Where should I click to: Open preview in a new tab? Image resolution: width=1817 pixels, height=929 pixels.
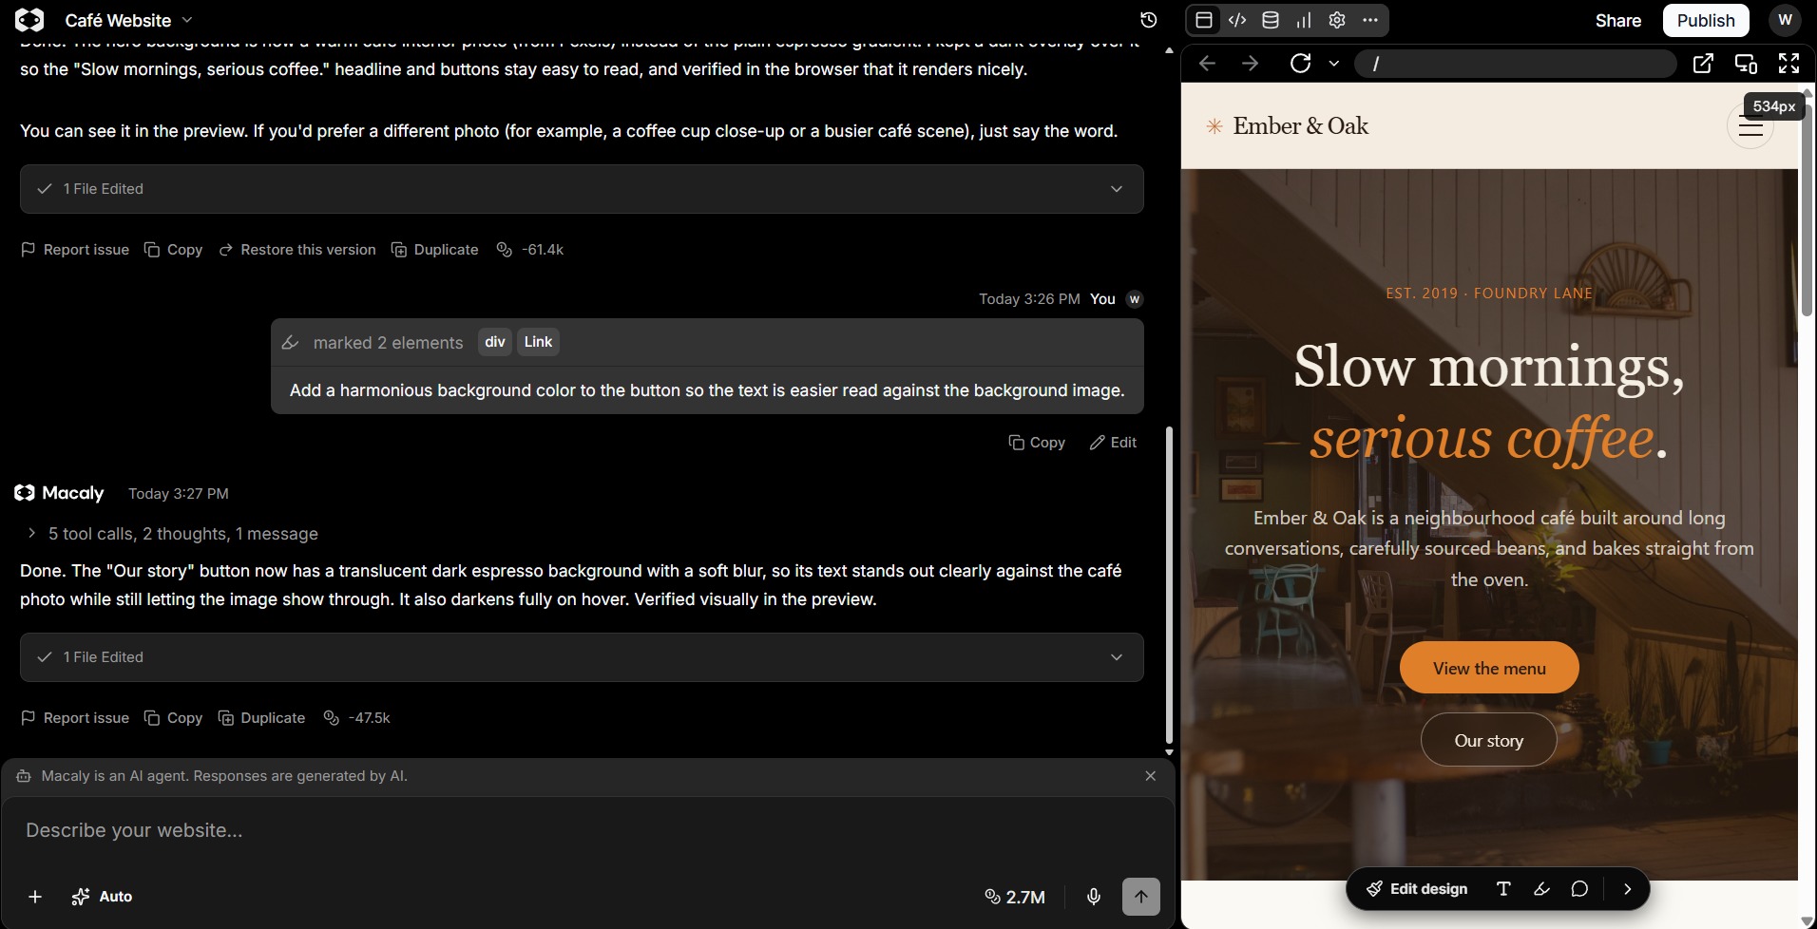[1703, 64]
